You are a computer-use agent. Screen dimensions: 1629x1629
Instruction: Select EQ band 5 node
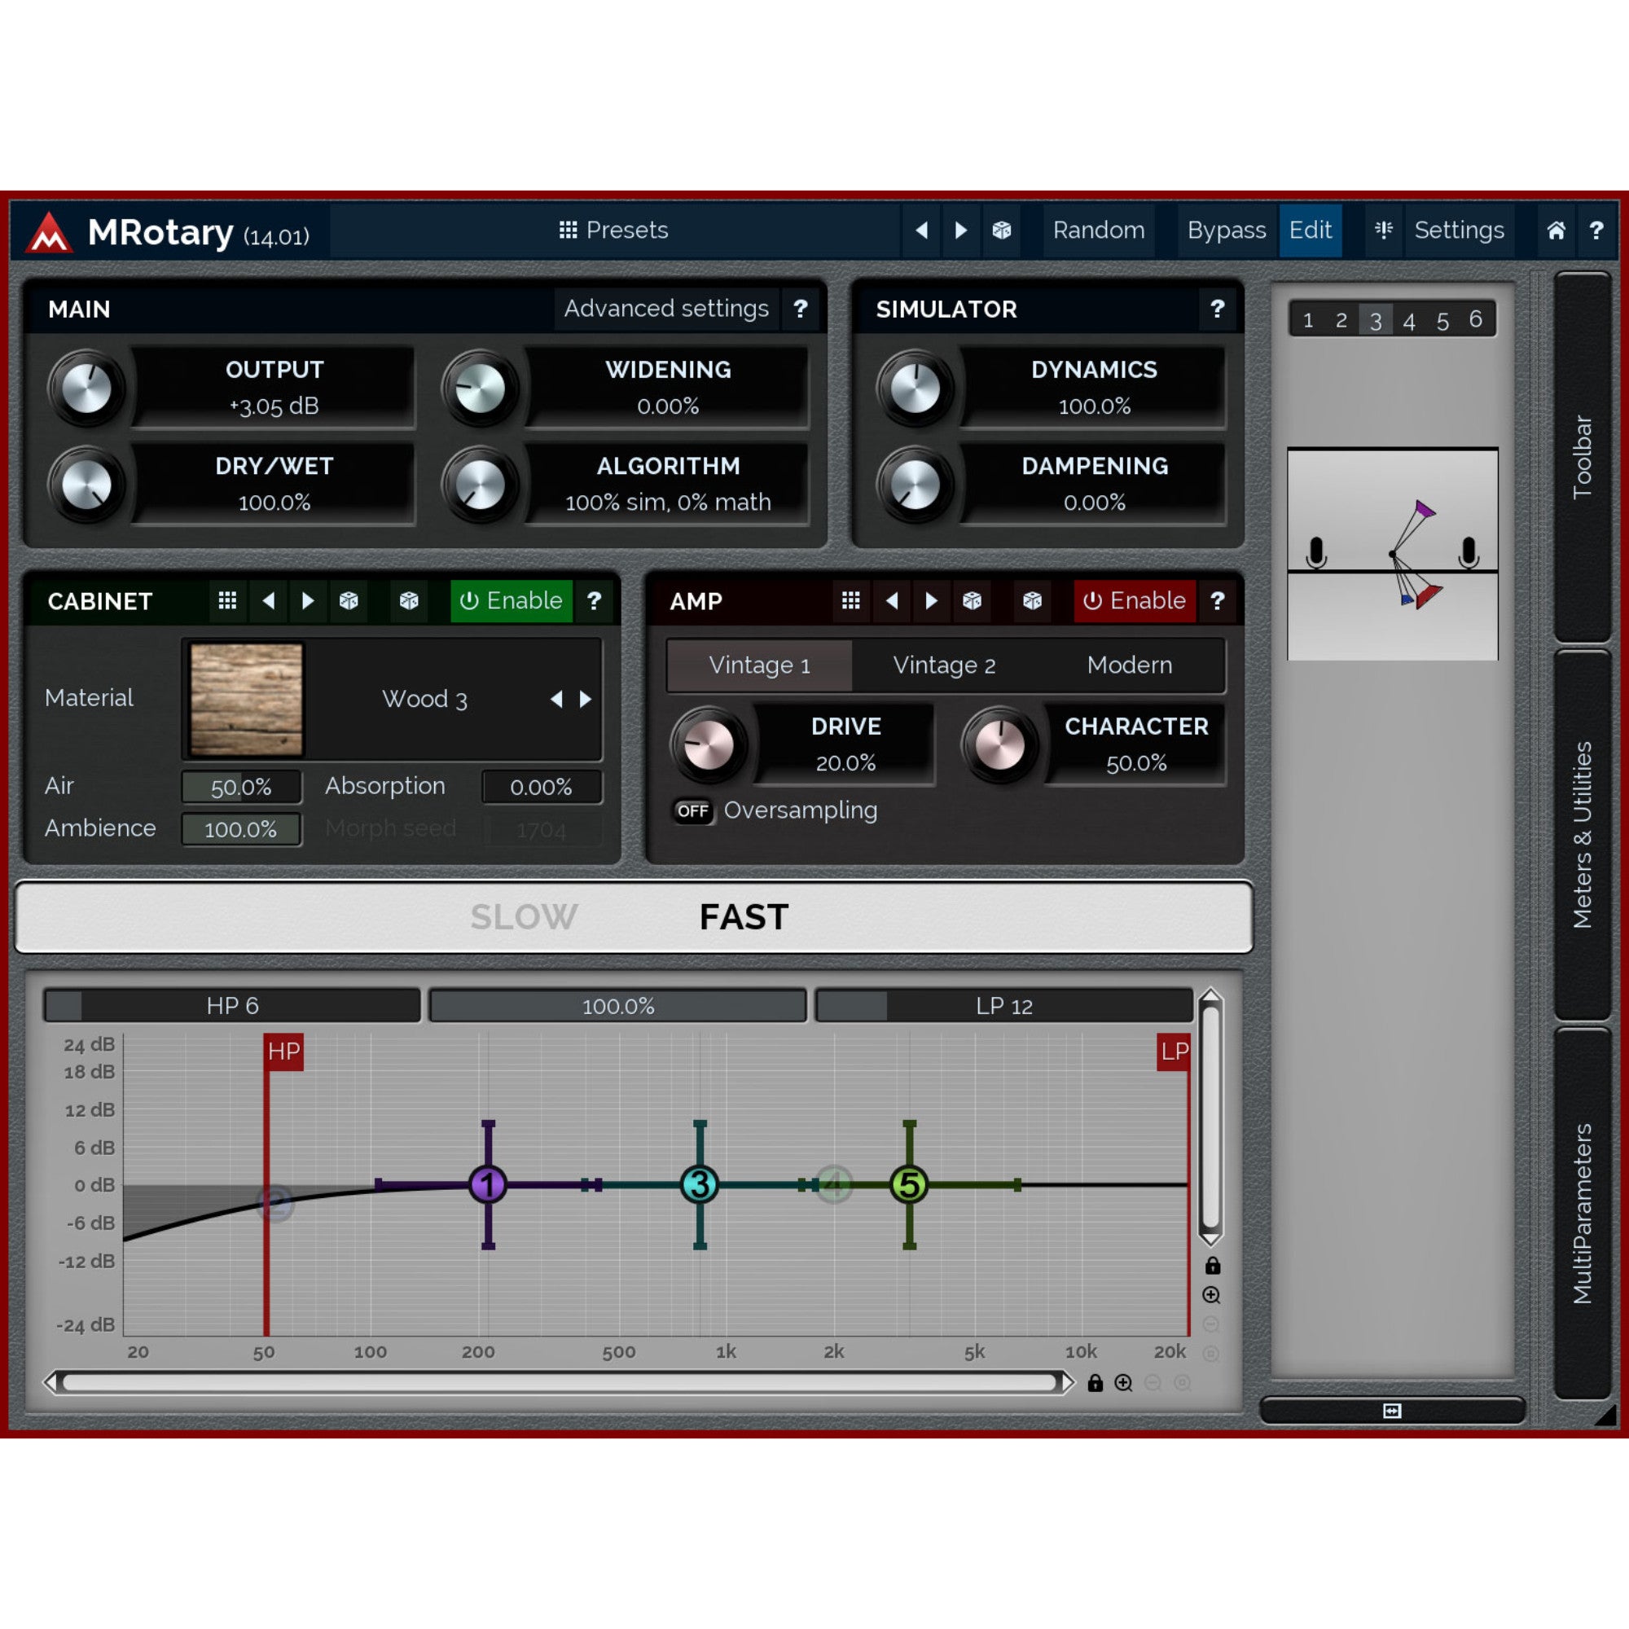[909, 1183]
